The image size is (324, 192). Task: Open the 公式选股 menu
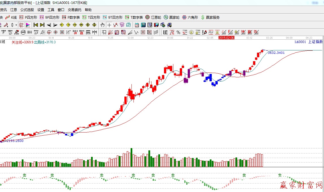coord(27,10)
